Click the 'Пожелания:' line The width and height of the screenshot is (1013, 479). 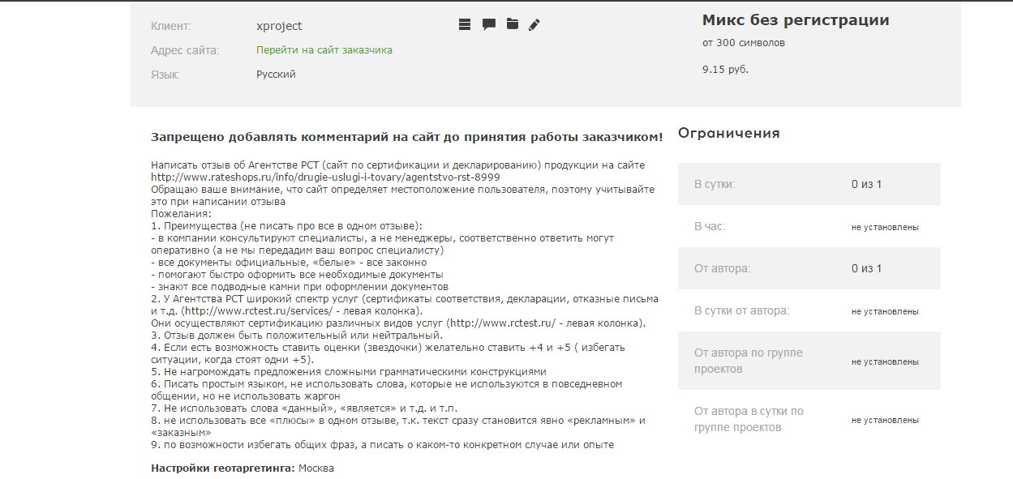point(181,213)
